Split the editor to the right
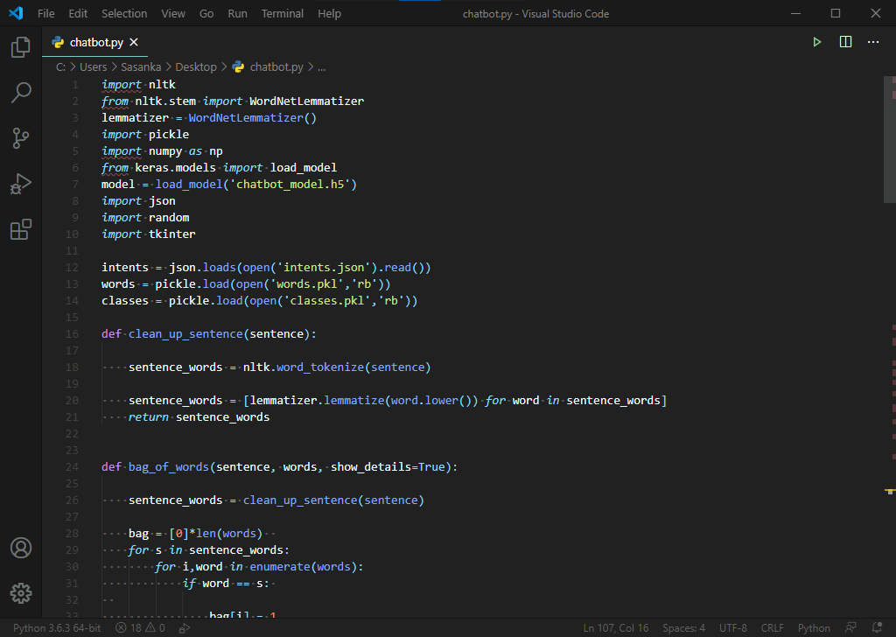Image resolution: width=896 pixels, height=637 pixels. pos(845,42)
